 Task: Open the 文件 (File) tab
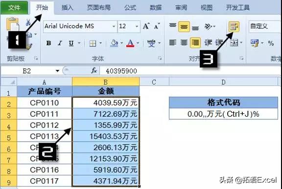point(14,7)
